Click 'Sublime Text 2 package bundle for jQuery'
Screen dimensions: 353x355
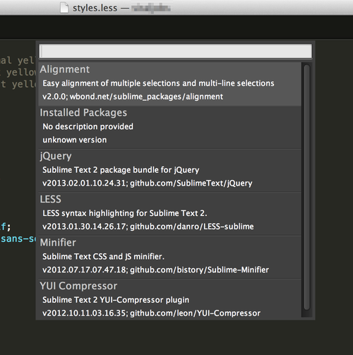(x=121, y=170)
